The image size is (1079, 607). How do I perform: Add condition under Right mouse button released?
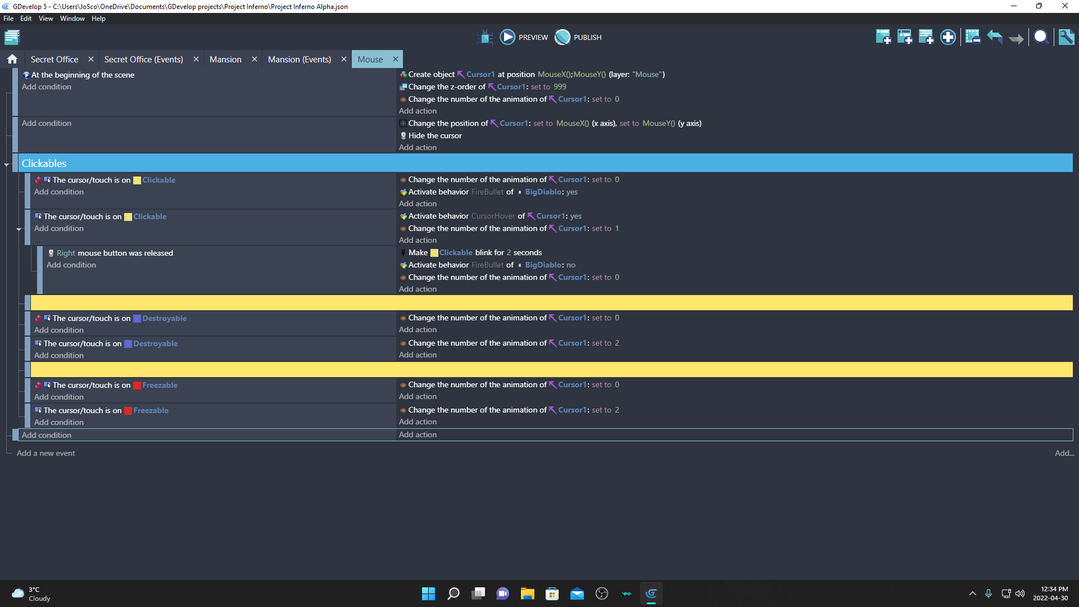point(71,265)
